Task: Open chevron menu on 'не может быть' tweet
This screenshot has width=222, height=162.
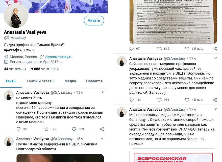Action: (x=102, y=92)
